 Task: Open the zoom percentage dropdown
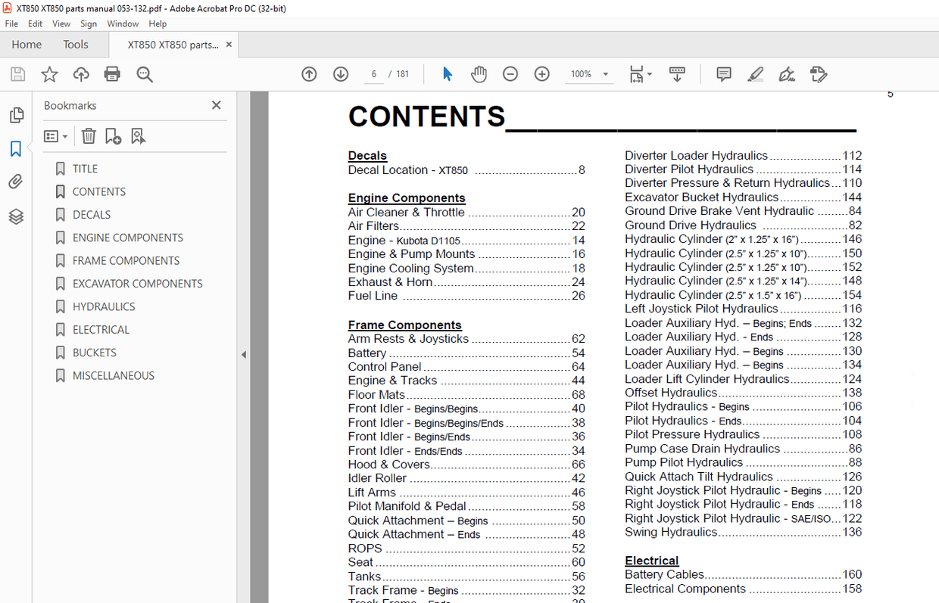[606, 74]
